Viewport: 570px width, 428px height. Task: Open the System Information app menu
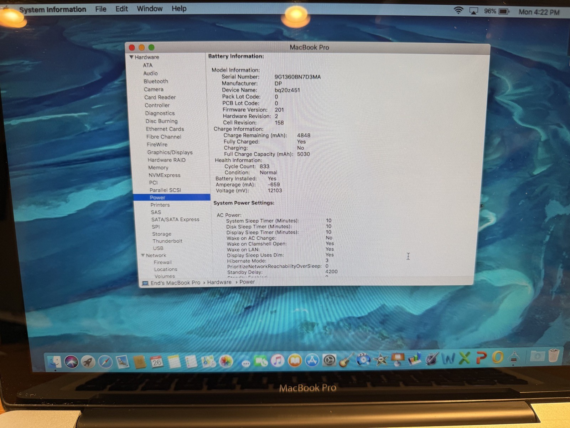coord(53,10)
